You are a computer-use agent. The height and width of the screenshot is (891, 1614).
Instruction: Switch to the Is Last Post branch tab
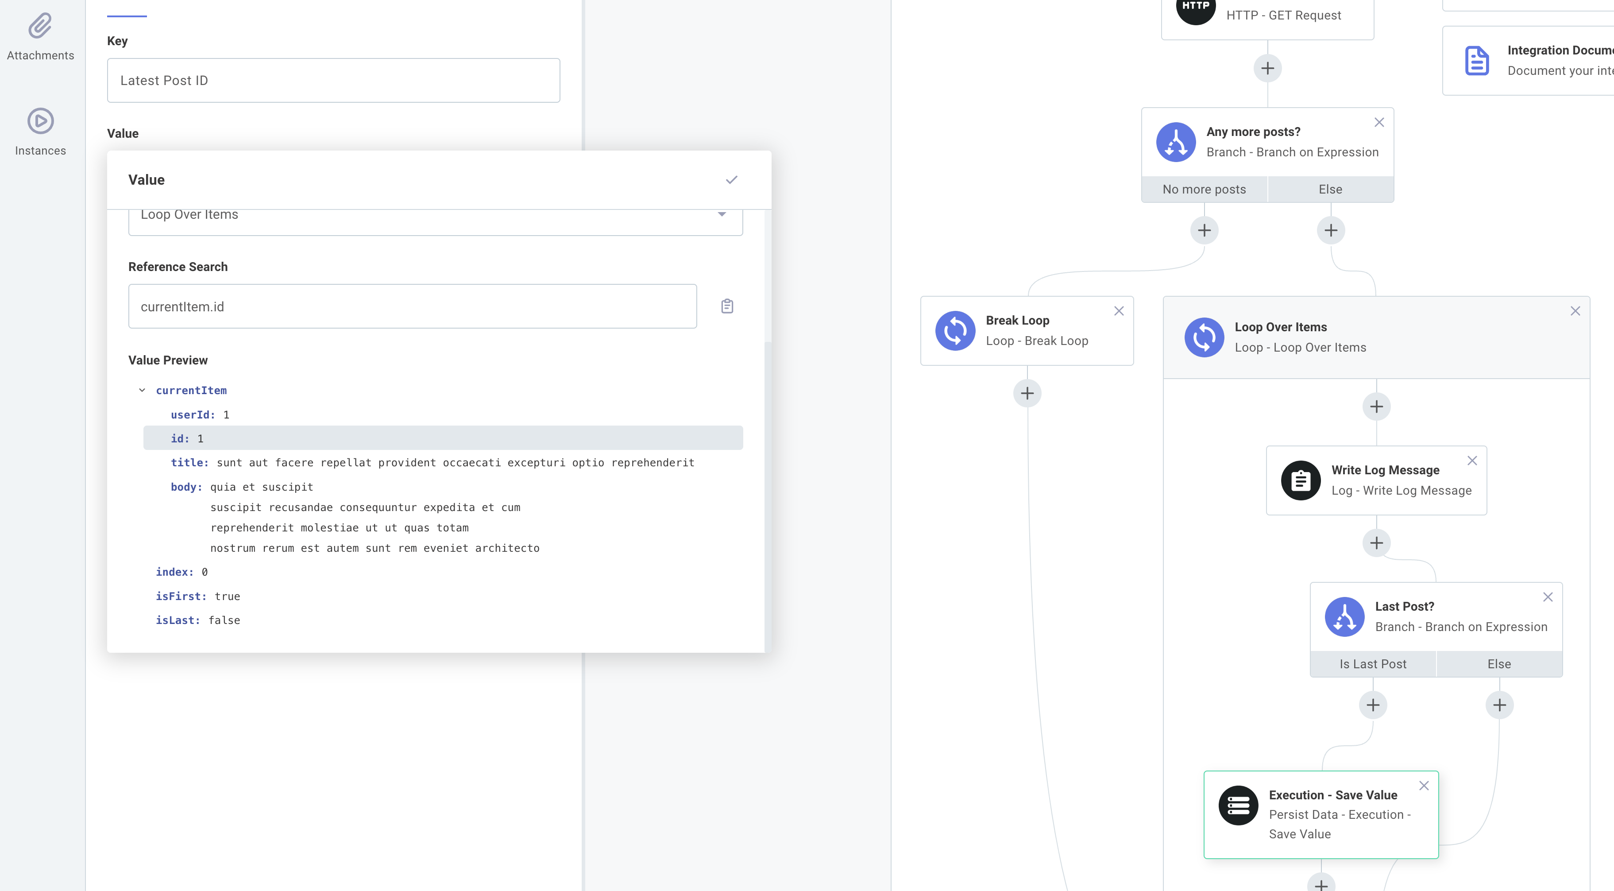point(1373,663)
